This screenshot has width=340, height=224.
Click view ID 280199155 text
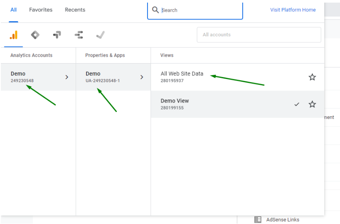click(172, 108)
